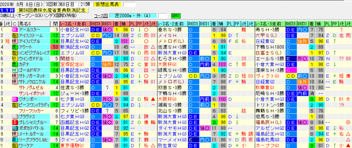This screenshot has height=148, width=352.
Task: Click the date 2020年 9月 6日(日)
Action: (x=22, y=4)
